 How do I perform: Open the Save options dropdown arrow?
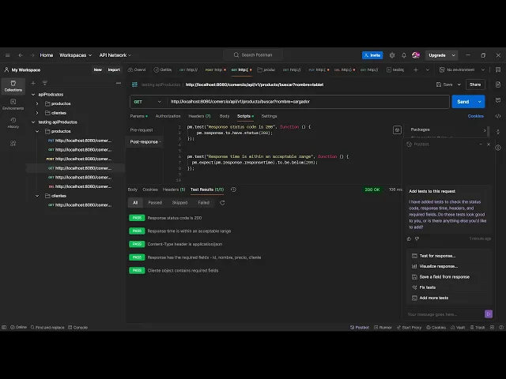[459, 84]
